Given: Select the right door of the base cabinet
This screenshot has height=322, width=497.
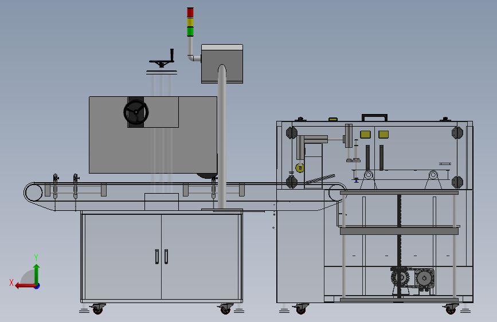Looking at the screenshot, I should pos(200,257).
